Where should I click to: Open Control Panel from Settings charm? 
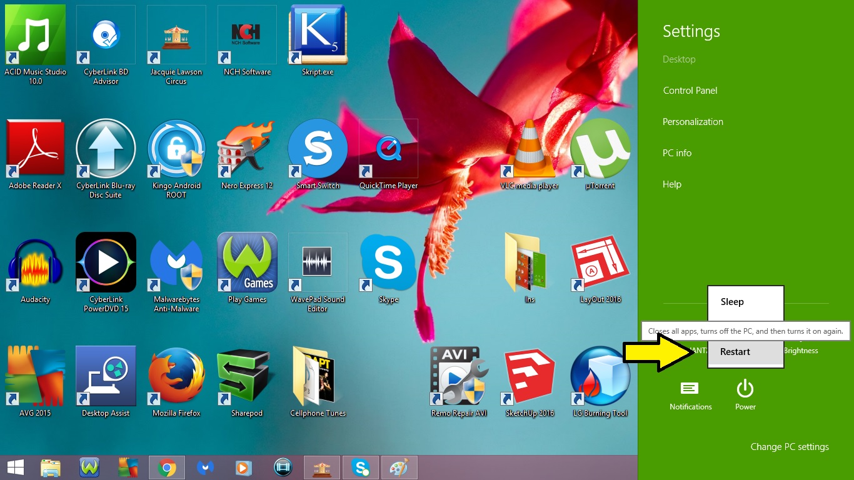tap(690, 91)
